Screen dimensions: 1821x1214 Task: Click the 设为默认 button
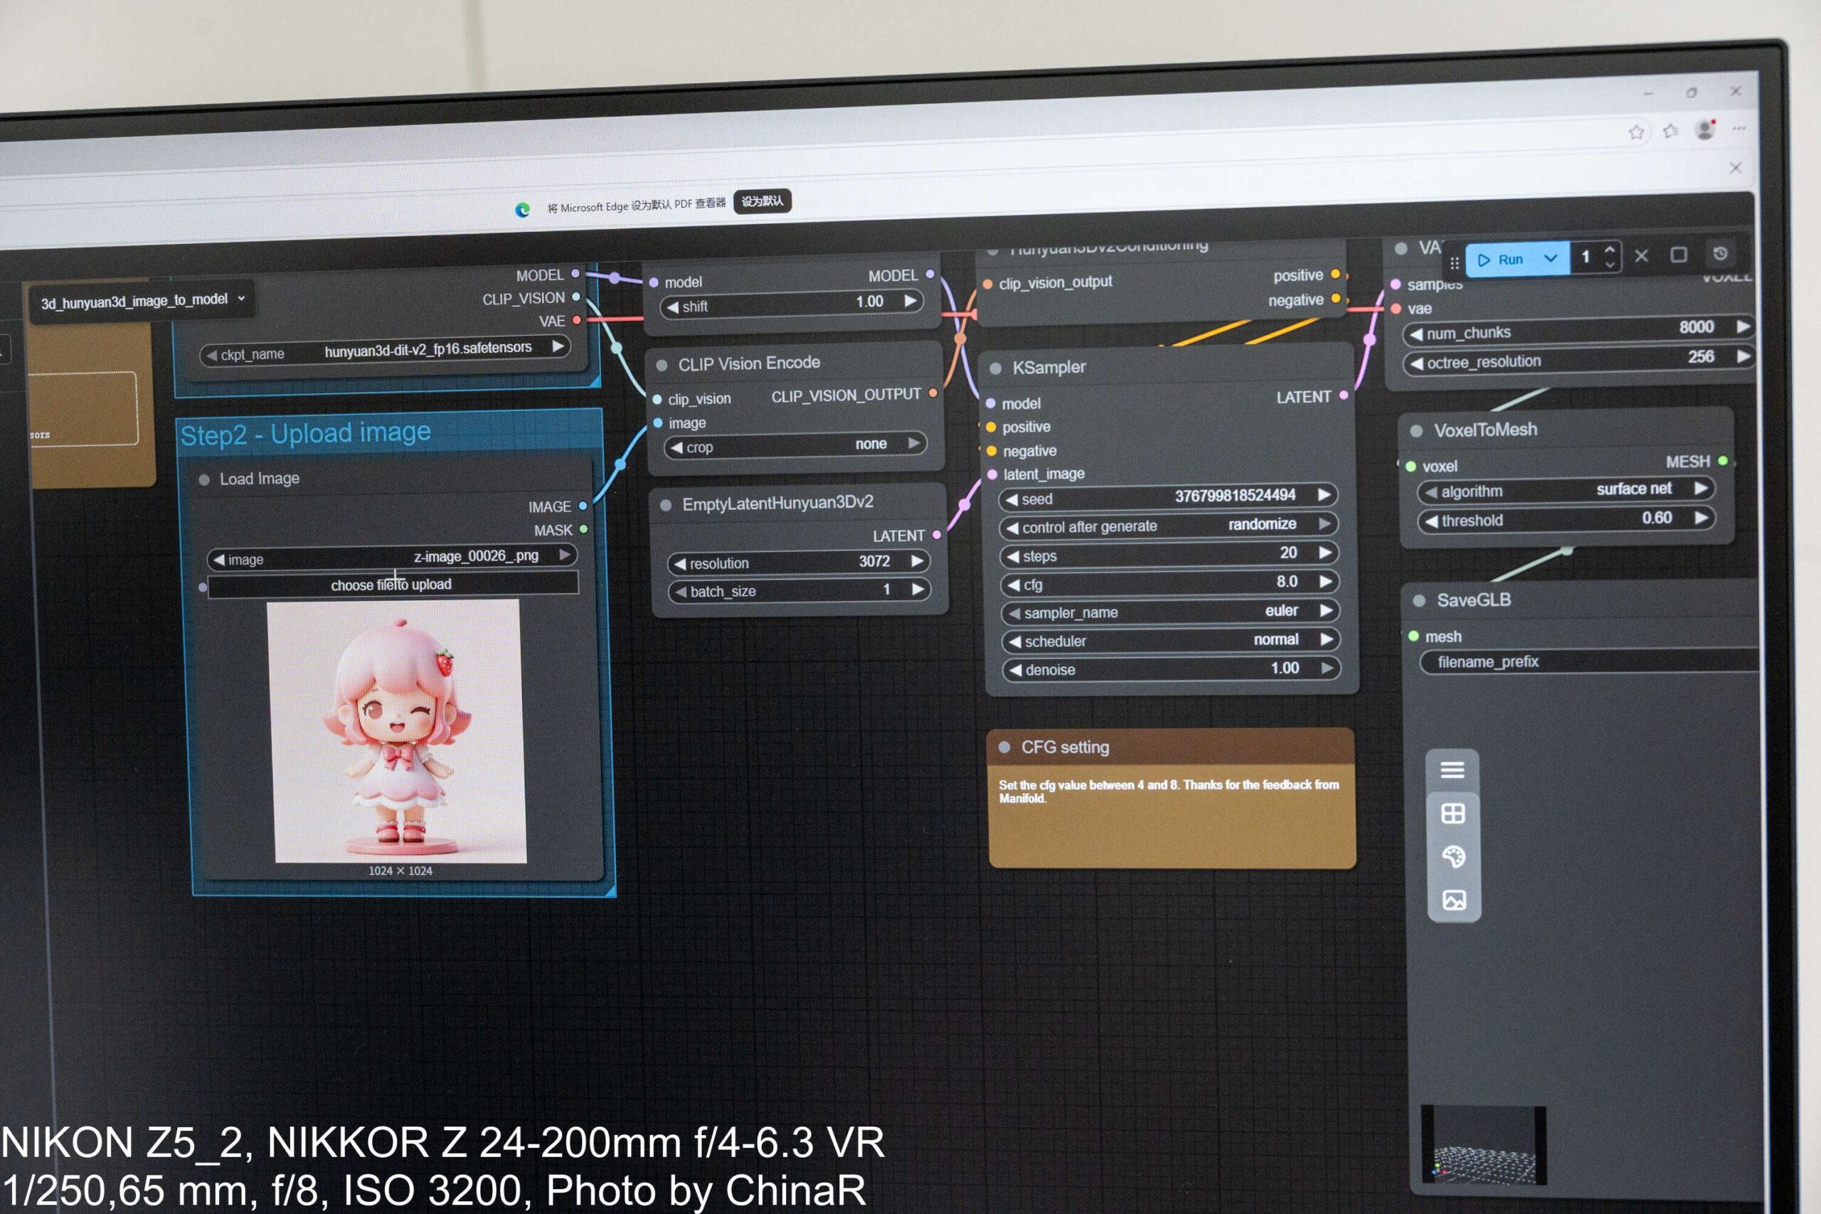pyautogui.click(x=763, y=202)
